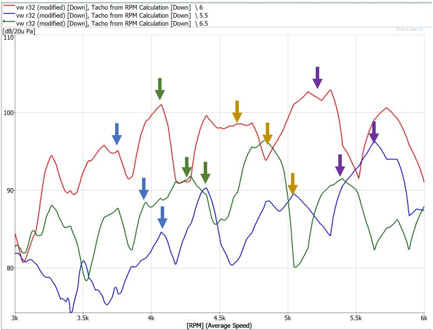Click the 100 tick on the Y axis

[9, 113]
